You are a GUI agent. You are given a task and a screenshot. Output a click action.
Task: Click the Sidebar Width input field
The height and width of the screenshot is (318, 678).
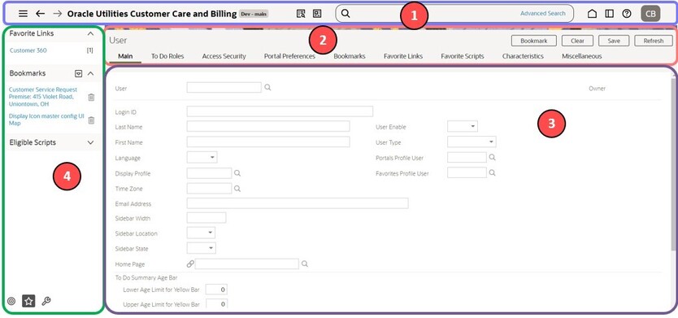[x=206, y=218]
